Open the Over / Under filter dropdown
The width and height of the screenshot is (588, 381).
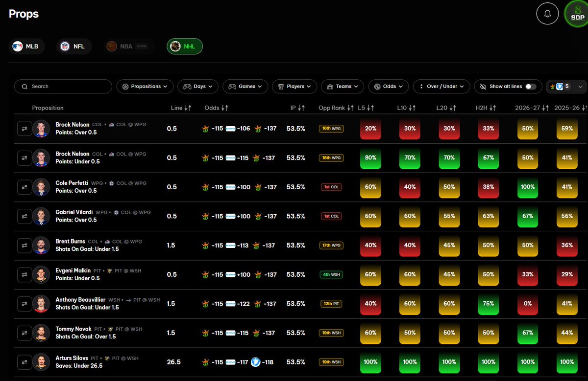point(442,86)
